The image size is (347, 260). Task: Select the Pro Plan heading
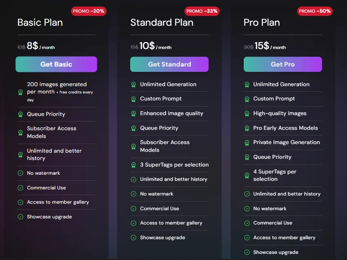pyautogui.click(x=262, y=23)
